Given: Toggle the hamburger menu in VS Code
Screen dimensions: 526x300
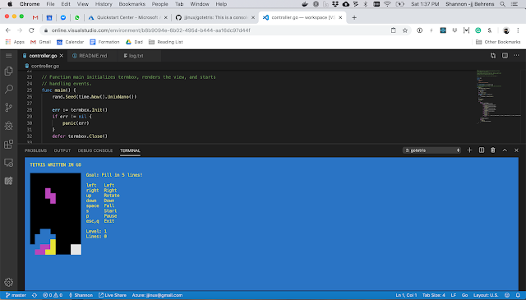Looking at the screenshot, I should [x=9, y=56].
